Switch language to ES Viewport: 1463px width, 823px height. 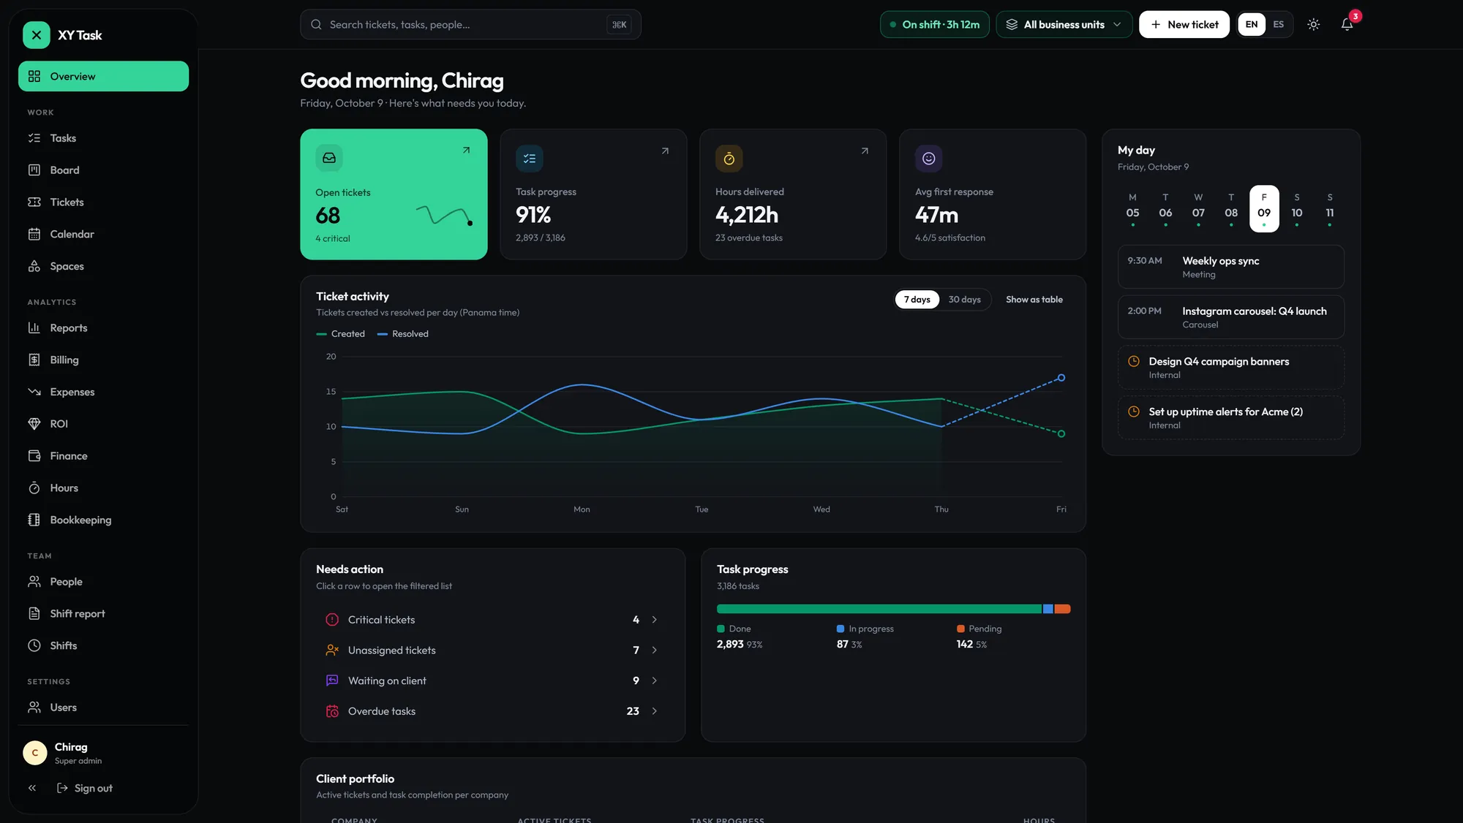pyautogui.click(x=1278, y=24)
